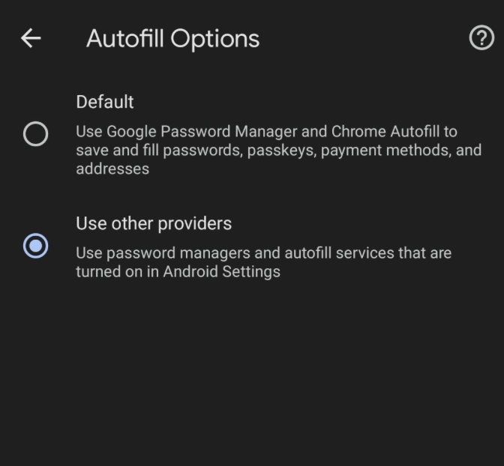Click the circled question mark help button
The height and width of the screenshot is (466, 504).
point(481,37)
